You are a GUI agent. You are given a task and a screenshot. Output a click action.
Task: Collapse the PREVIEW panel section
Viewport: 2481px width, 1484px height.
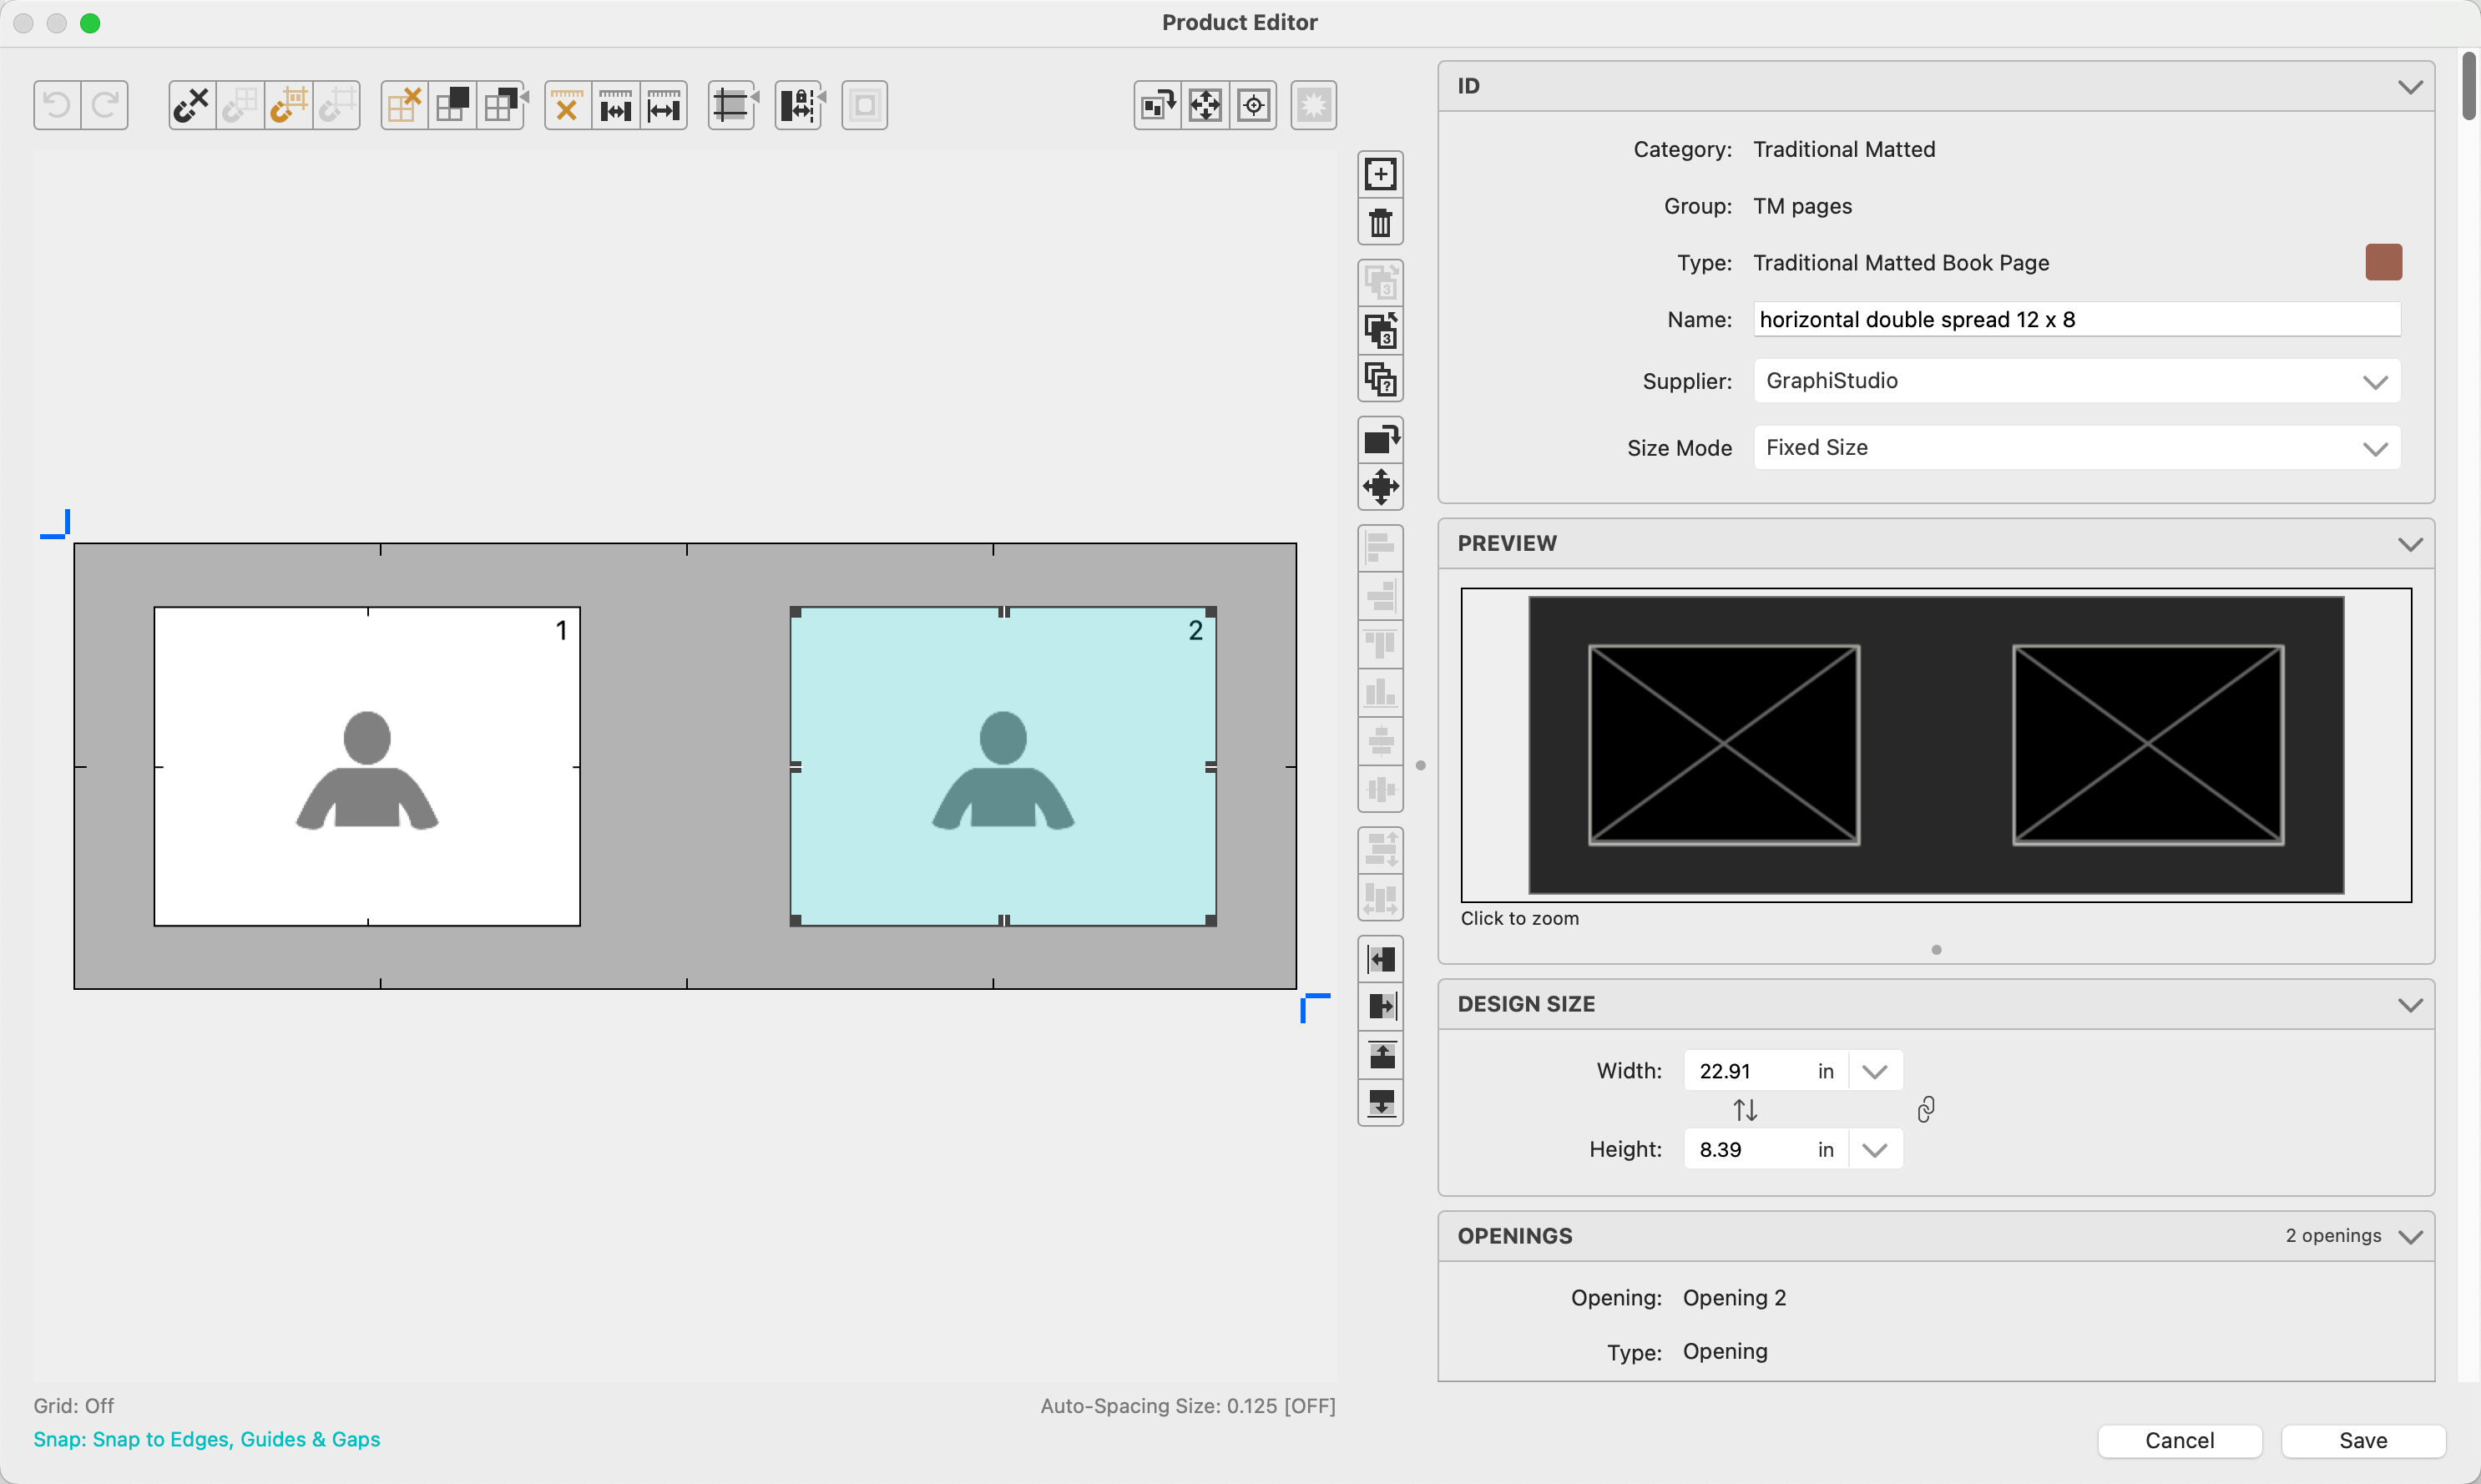pos(2410,544)
